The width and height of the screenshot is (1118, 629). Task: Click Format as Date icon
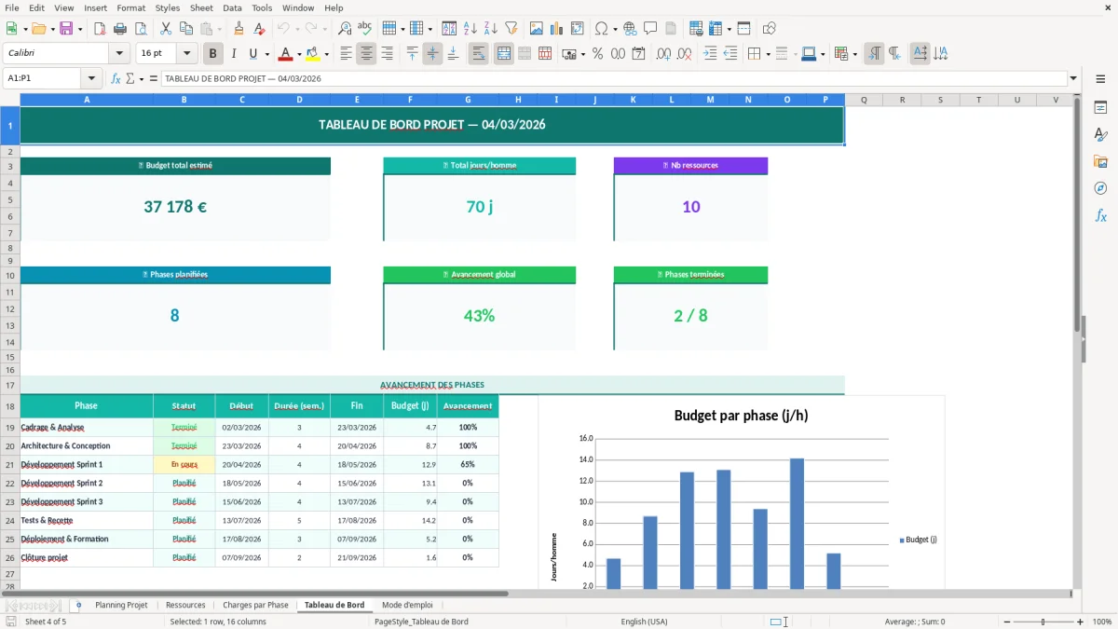point(638,54)
